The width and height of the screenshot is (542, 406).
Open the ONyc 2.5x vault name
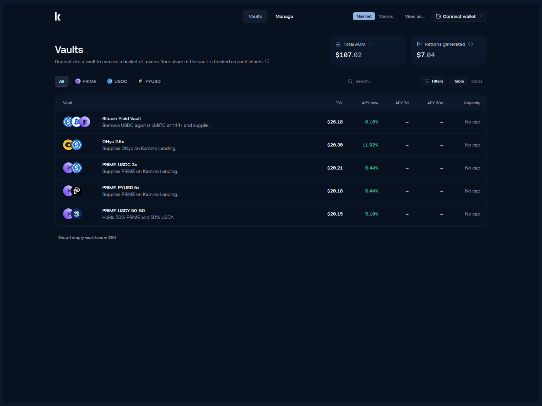click(113, 142)
